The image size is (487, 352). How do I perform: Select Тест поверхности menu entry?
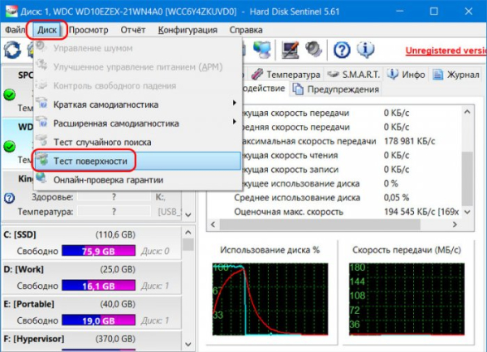click(x=90, y=161)
